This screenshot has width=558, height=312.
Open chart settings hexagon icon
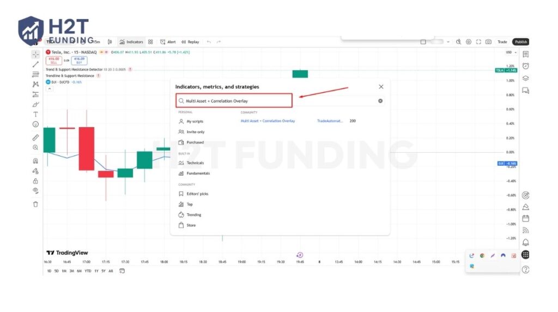[469, 41]
